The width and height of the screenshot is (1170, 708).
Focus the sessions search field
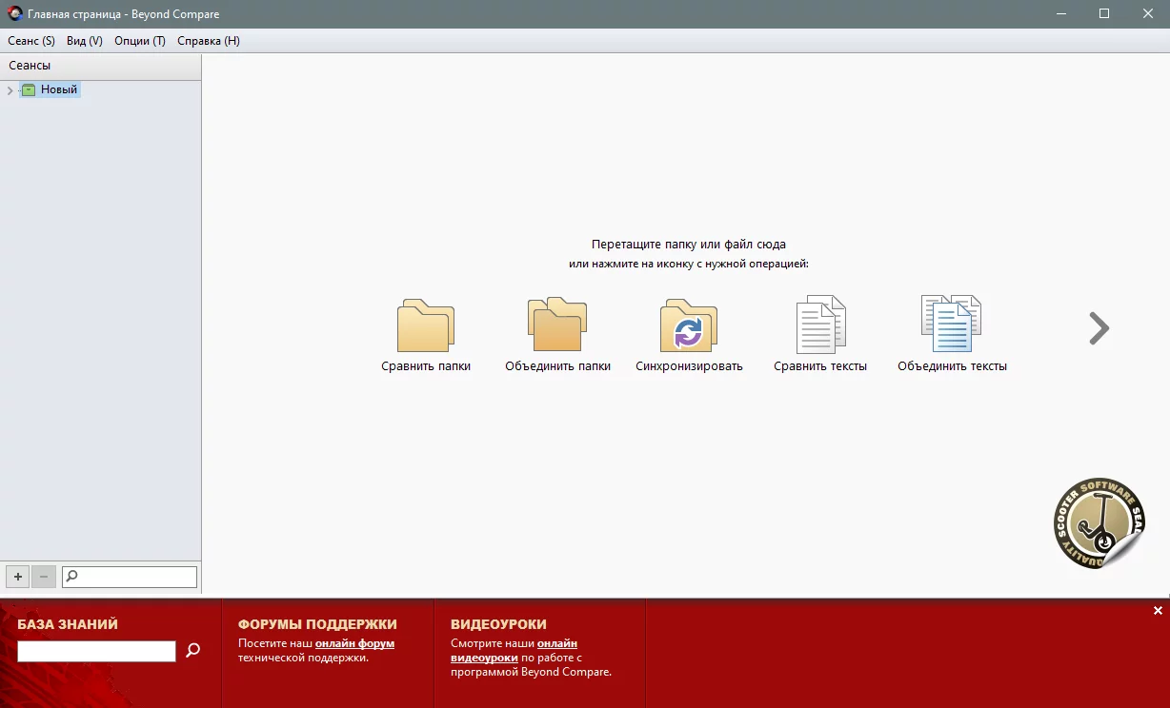click(130, 577)
